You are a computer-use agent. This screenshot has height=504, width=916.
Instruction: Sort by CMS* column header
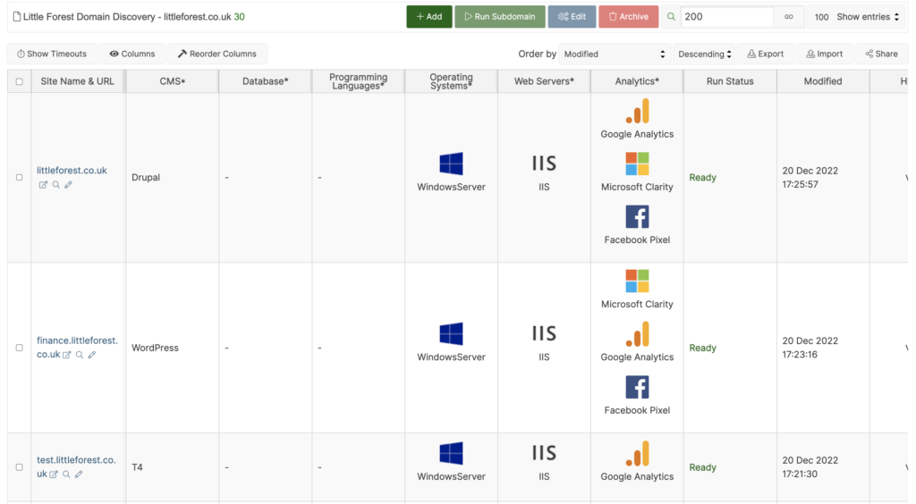pos(173,81)
